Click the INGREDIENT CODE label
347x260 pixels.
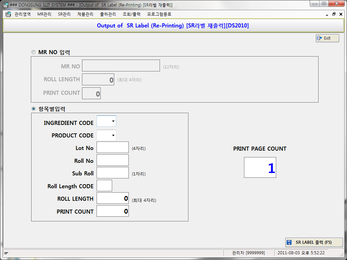click(x=68, y=123)
